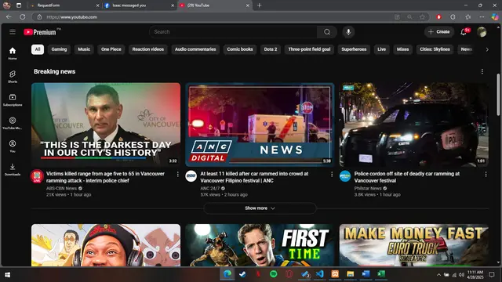Open more options for ANC car rammed video
The image size is (502, 282).
pyautogui.click(x=332, y=174)
